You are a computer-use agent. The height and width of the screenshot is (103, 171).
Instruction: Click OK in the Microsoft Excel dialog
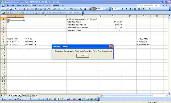point(83,56)
